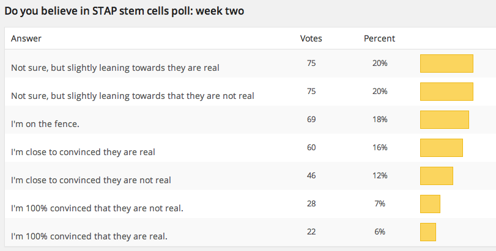Image resolution: width=496 pixels, height=251 pixels.
Task: Click the 'I'm on the fence.' answer
Action: click(45, 124)
